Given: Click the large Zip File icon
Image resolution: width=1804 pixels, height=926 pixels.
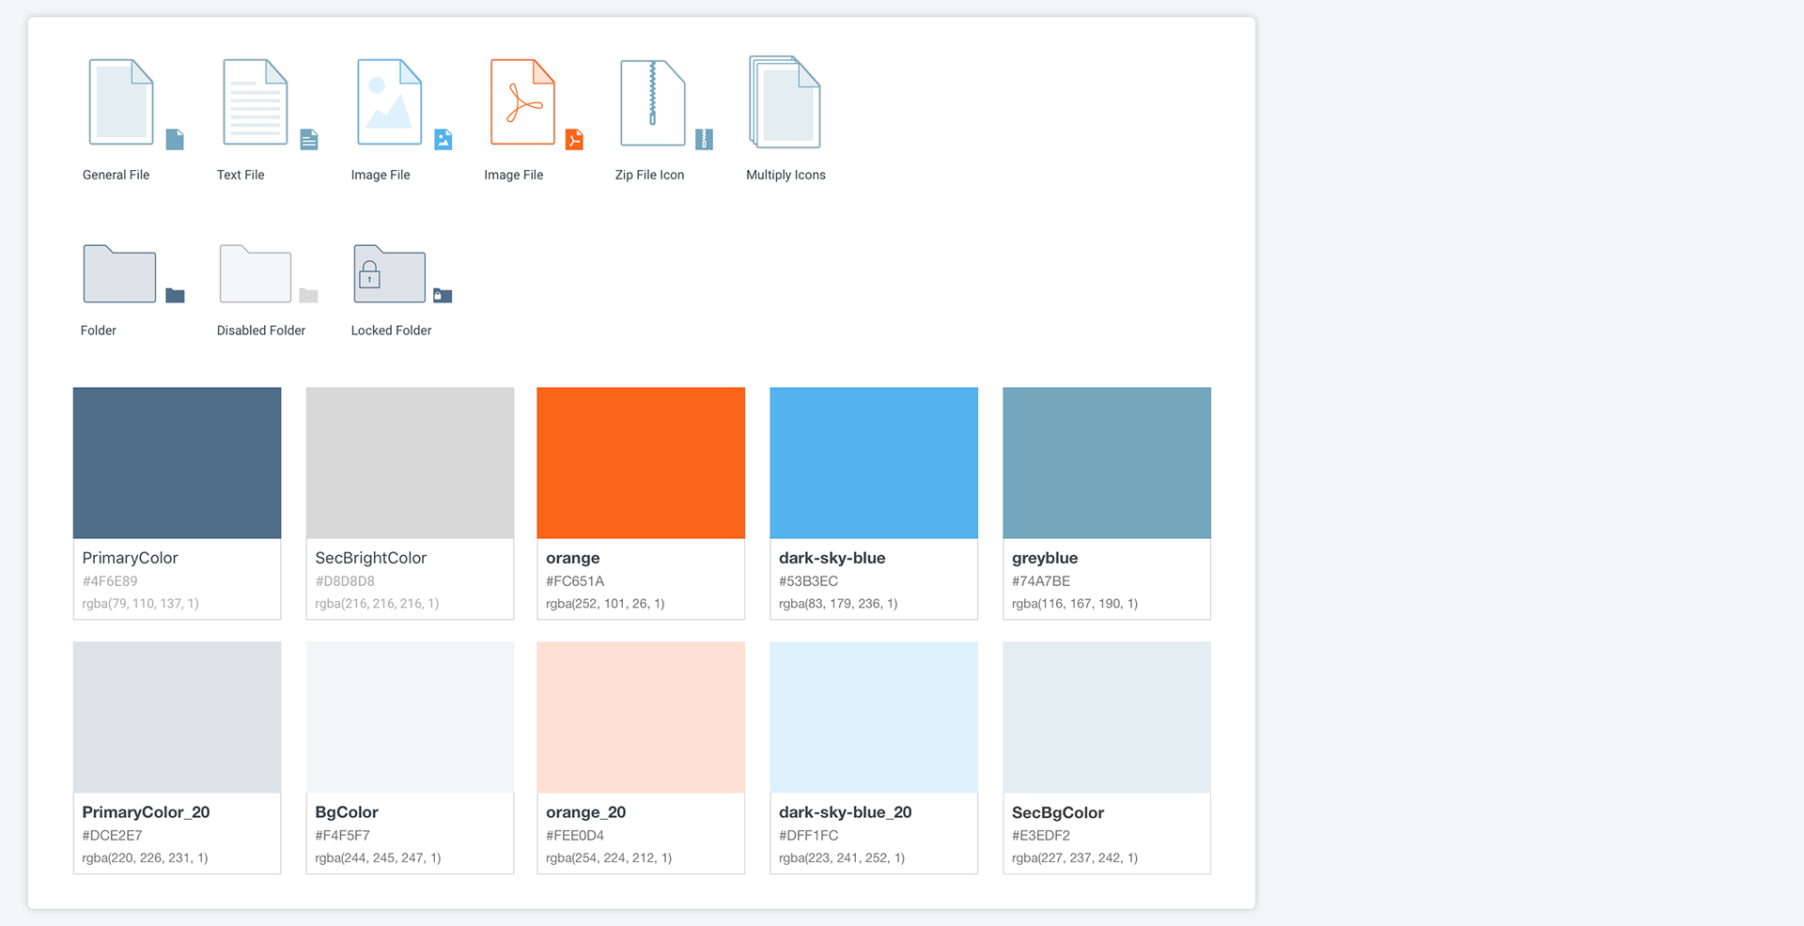Looking at the screenshot, I should coord(653,103).
